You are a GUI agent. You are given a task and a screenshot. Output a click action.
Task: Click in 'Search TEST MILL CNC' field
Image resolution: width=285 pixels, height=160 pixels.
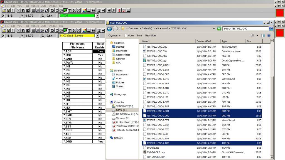[x=246, y=29]
